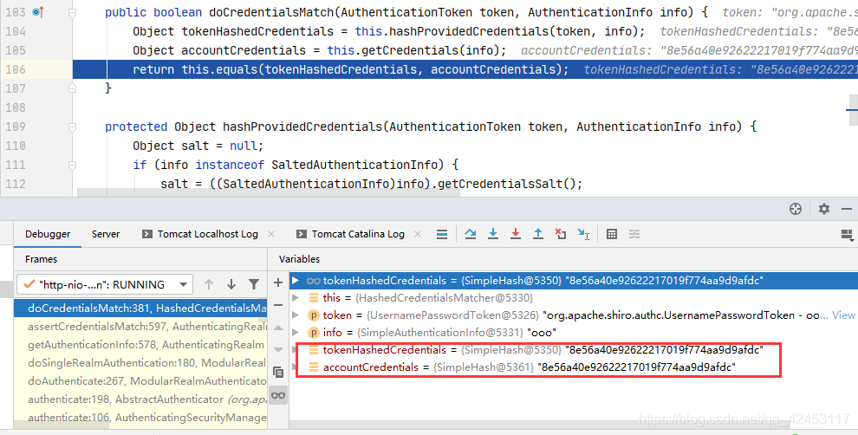Click the Variables panel header

click(299, 259)
